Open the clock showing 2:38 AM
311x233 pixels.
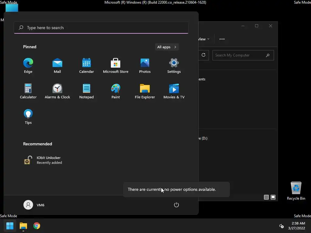pos(297,226)
